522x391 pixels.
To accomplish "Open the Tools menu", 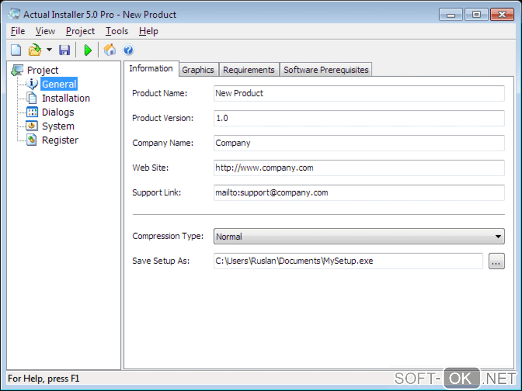I will [x=117, y=31].
